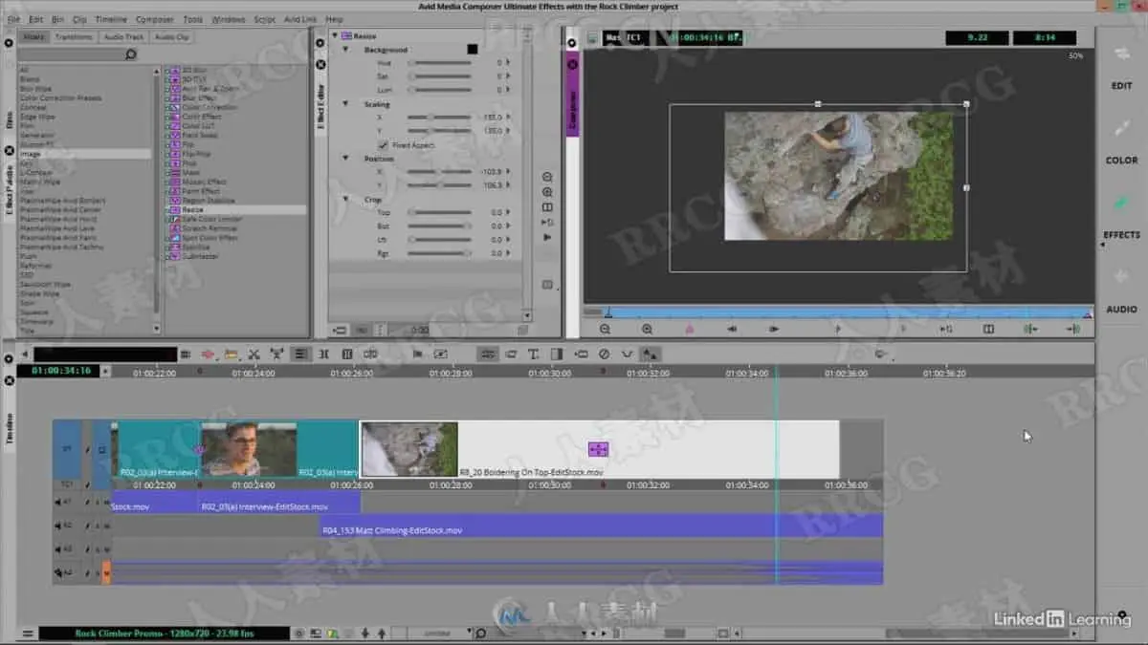This screenshot has width=1148, height=645.
Task: Toggle the A2 audio track selector
Action: tap(67, 526)
